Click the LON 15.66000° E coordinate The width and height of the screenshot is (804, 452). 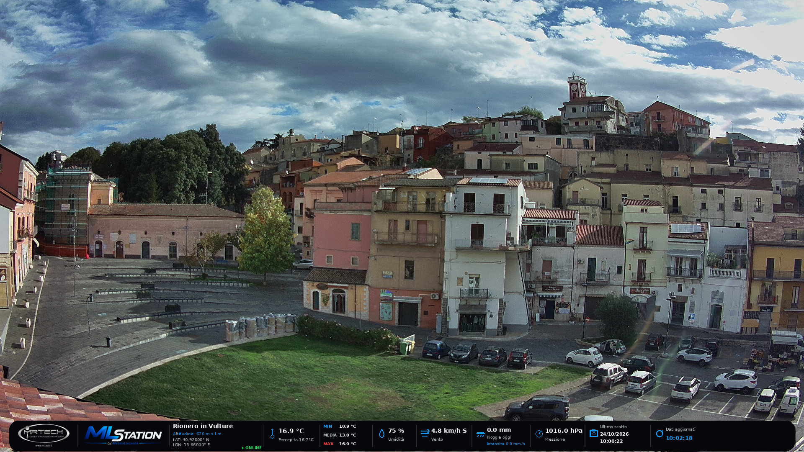coord(191,445)
